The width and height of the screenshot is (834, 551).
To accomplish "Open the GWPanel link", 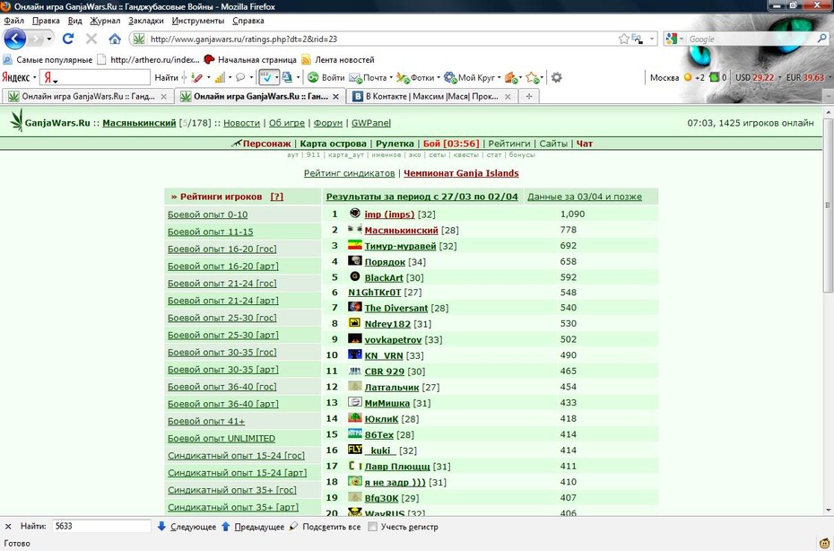I will coord(370,123).
